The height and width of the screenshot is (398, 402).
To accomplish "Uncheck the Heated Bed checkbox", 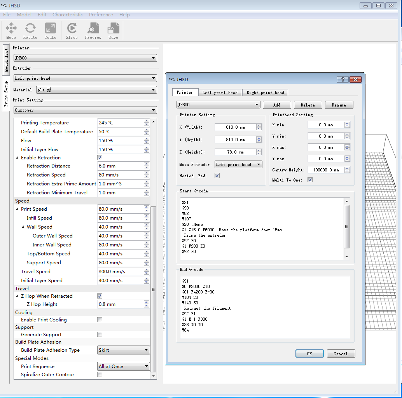I will (x=217, y=176).
